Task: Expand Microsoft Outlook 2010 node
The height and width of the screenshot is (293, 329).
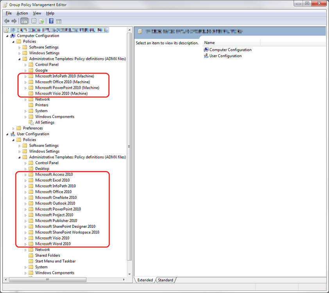Action: (x=25, y=204)
